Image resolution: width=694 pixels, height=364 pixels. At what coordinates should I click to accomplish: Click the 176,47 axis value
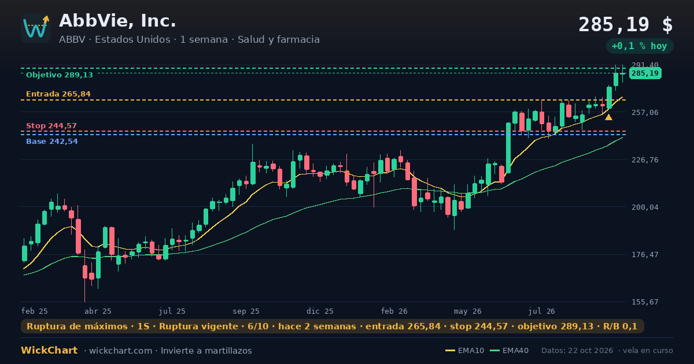coord(644,254)
